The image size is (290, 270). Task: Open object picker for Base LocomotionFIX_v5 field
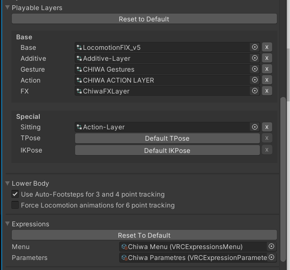tap(255, 47)
